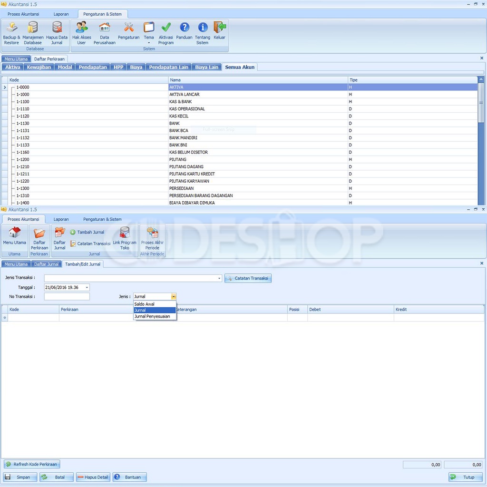Open Daftar Perkiraan folder icon

click(x=39, y=238)
